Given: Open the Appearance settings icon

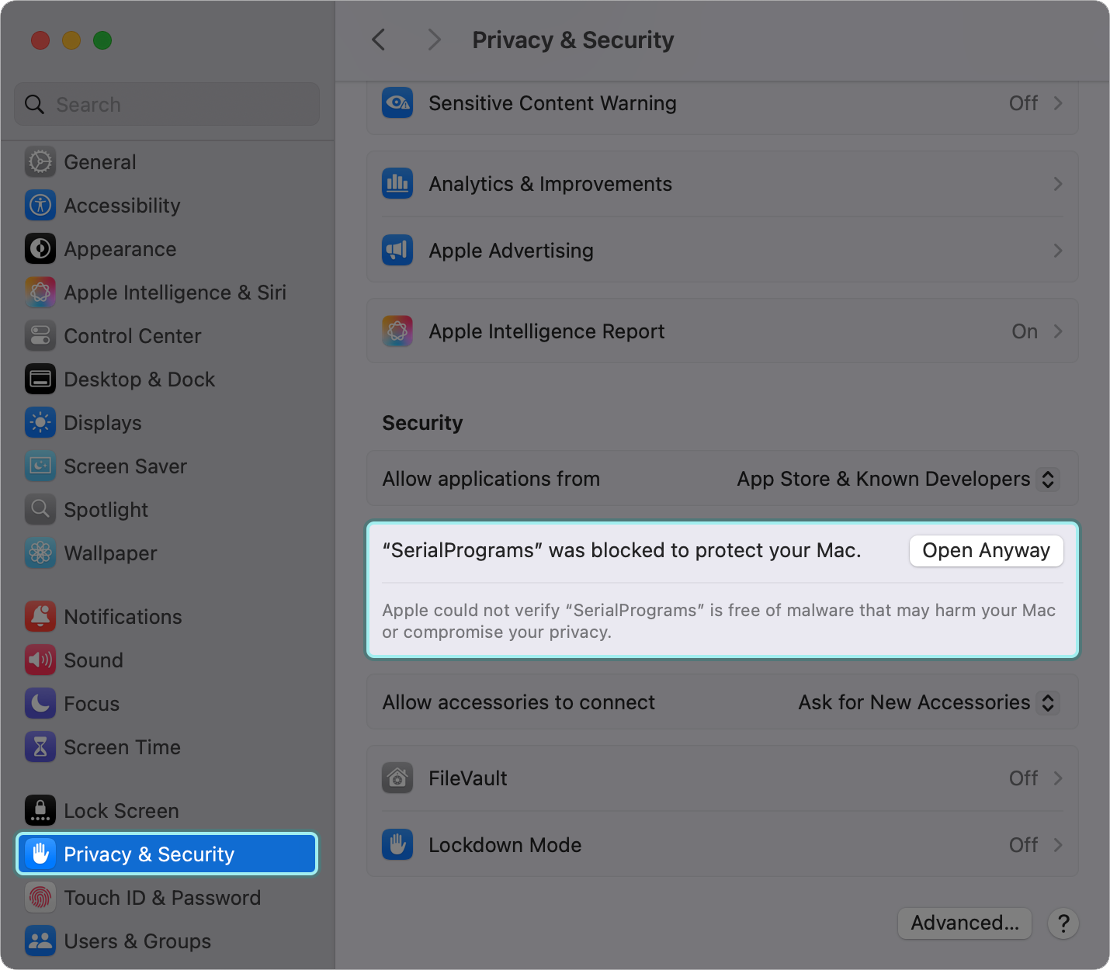Looking at the screenshot, I should click(40, 249).
